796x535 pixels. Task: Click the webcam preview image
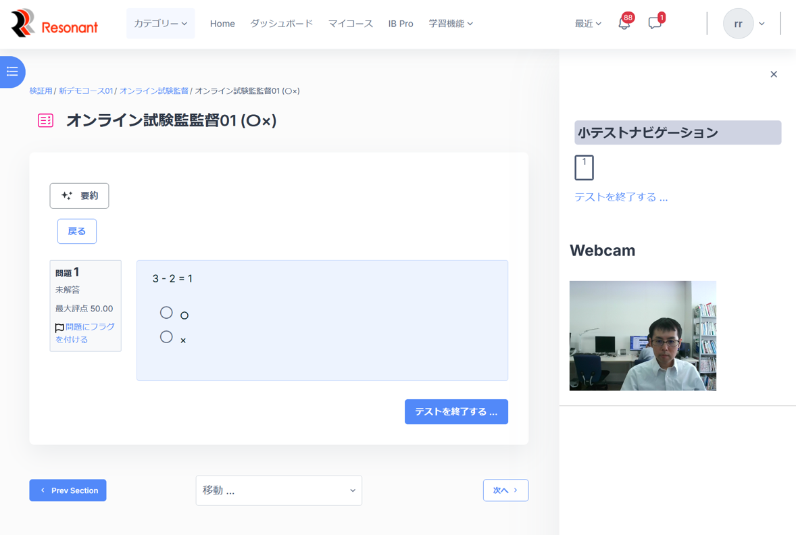(643, 336)
